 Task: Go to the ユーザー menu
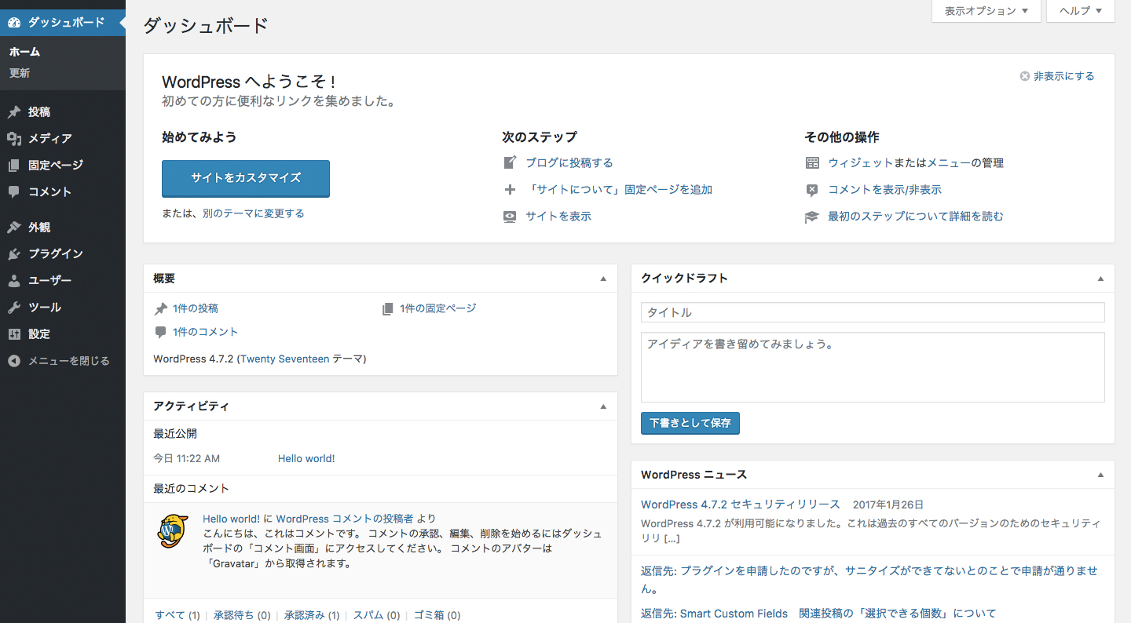[x=63, y=281]
